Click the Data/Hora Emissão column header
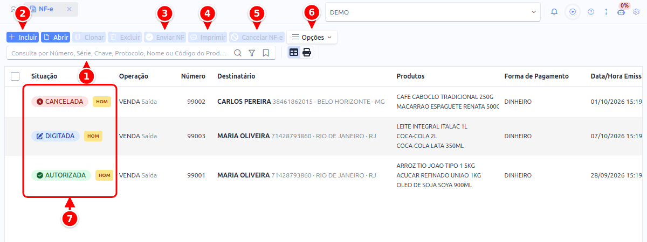This screenshot has width=647, height=242. tap(616, 76)
